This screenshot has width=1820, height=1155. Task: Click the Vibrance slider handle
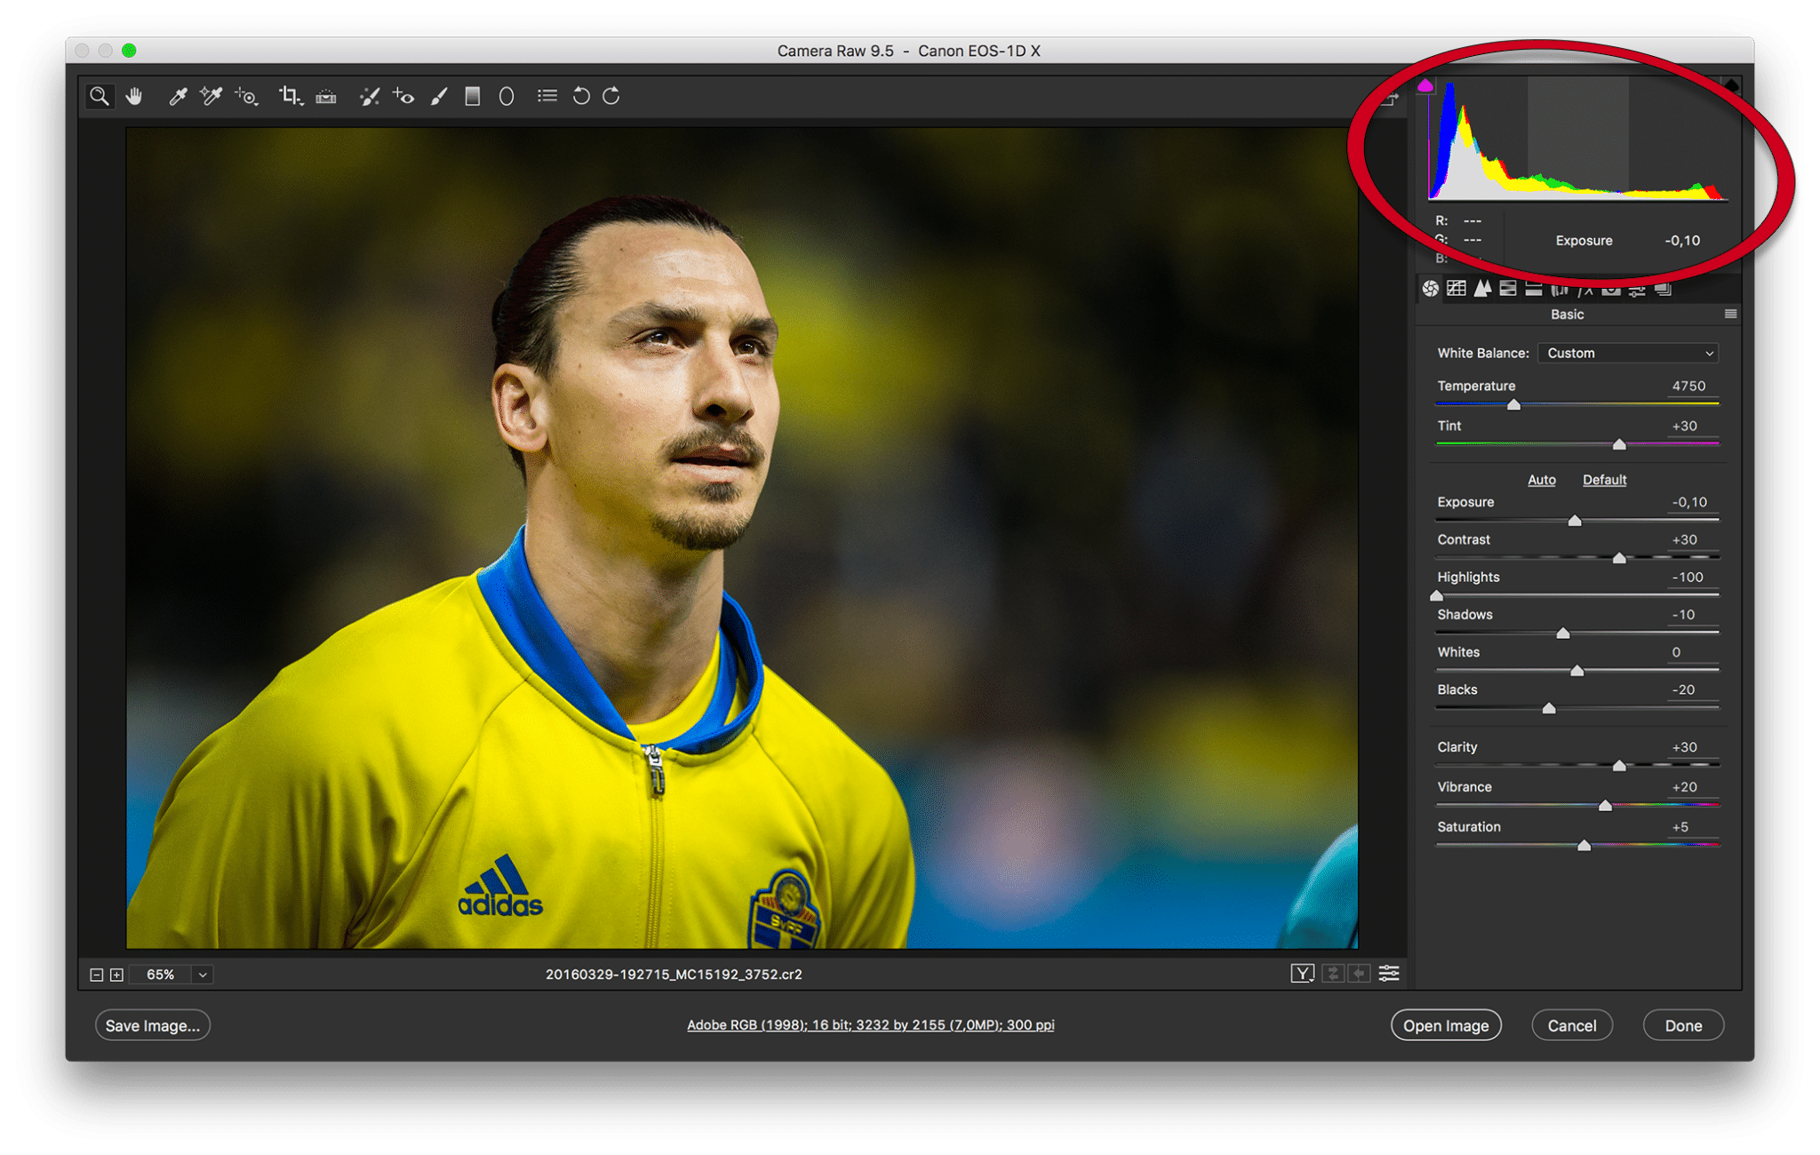click(1605, 805)
